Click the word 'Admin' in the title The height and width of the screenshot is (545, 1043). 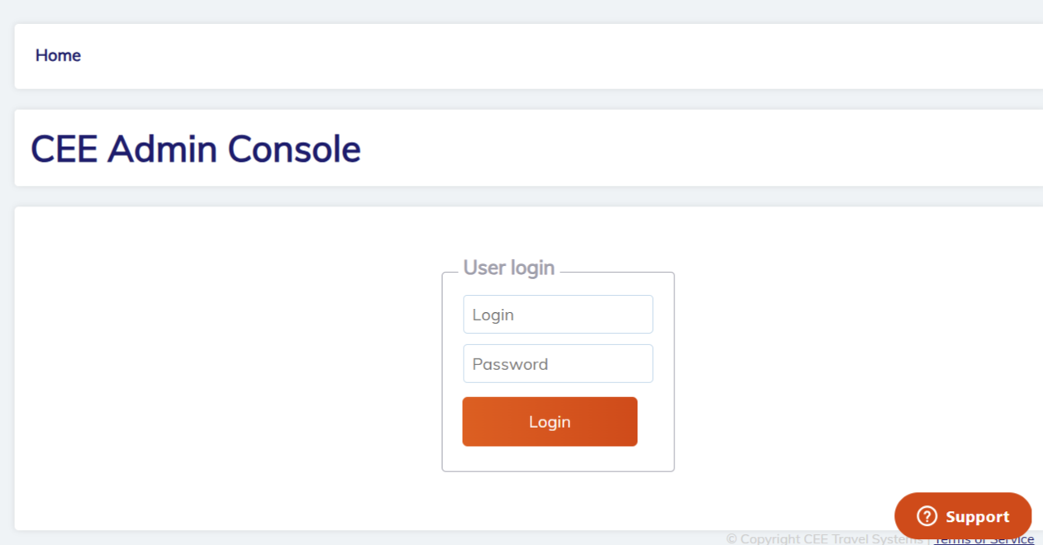click(163, 149)
